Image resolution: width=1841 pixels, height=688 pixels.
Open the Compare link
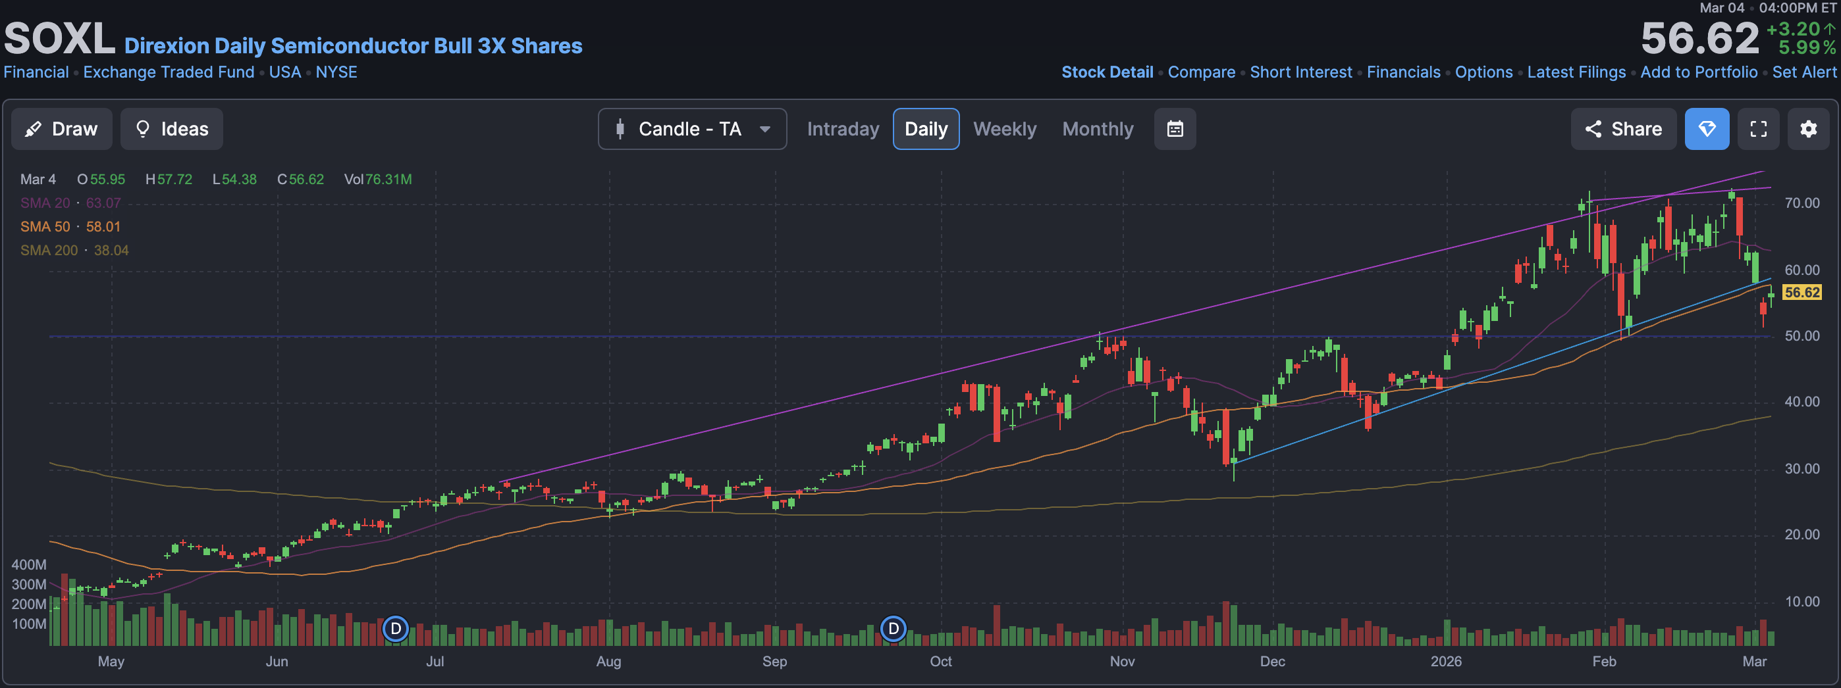point(1202,72)
